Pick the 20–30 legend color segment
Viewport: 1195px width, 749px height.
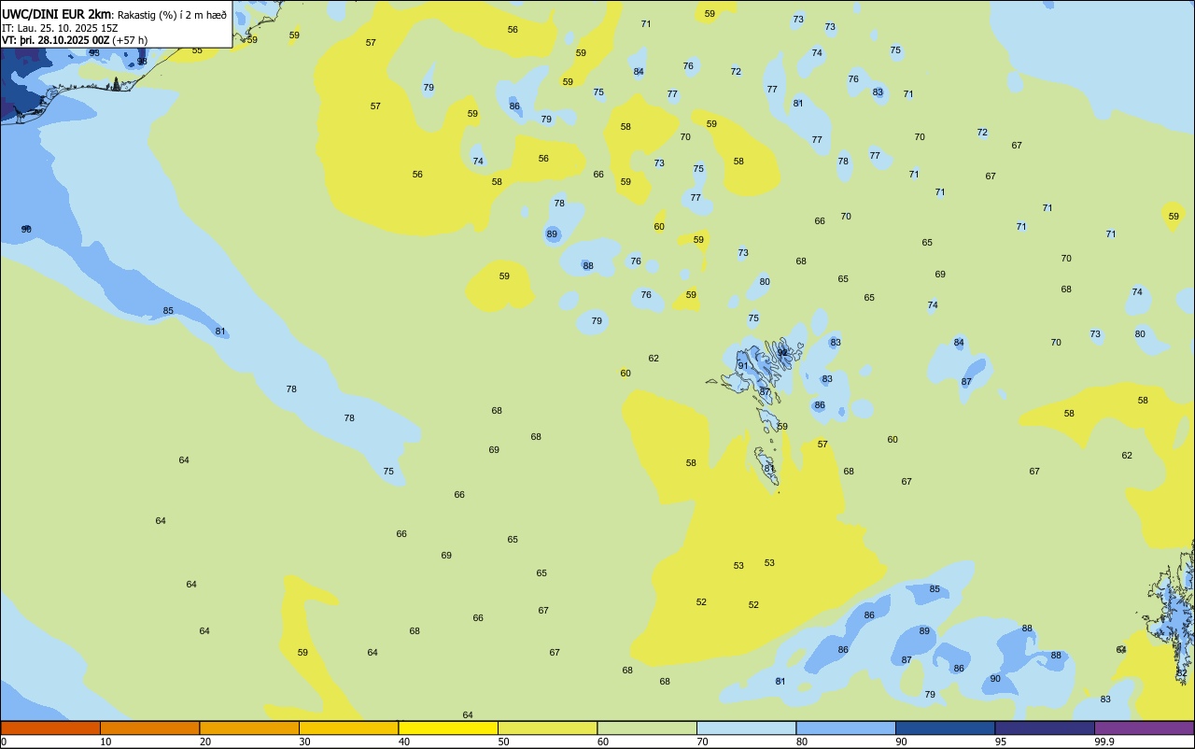coord(249,728)
